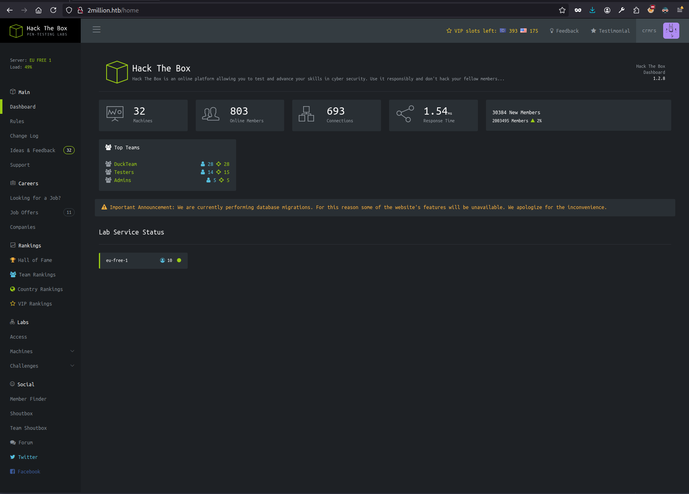Click the Feedback lightbulb link
The image size is (689, 494).
[564, 31]
